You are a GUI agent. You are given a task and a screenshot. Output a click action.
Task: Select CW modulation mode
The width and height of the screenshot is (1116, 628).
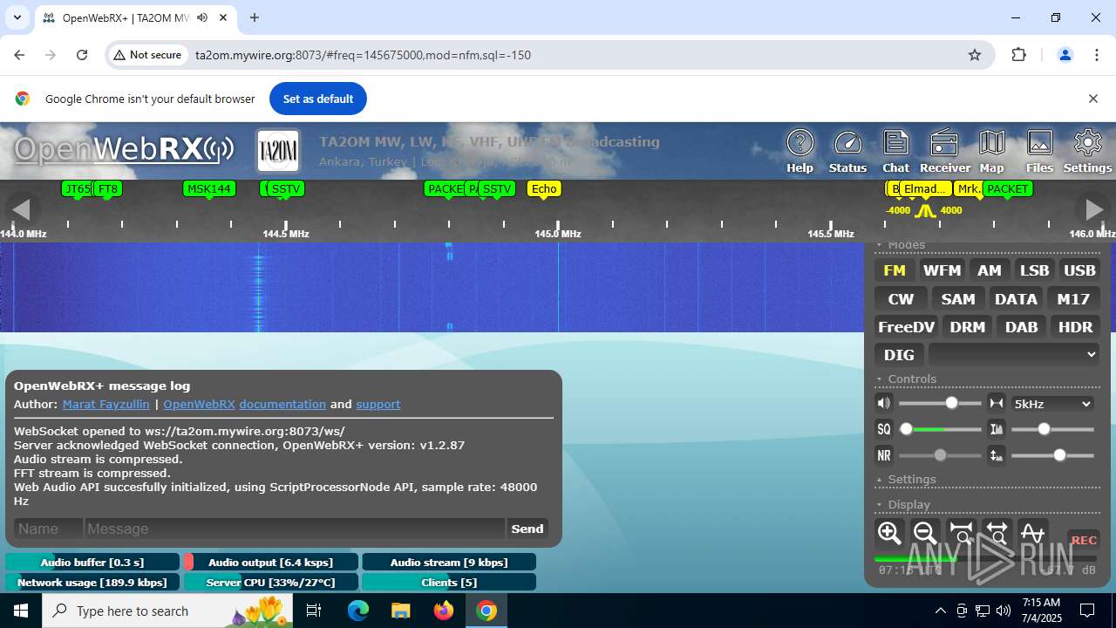pos(901,299)
